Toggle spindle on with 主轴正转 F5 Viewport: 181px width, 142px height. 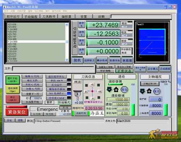pos(150,84)
